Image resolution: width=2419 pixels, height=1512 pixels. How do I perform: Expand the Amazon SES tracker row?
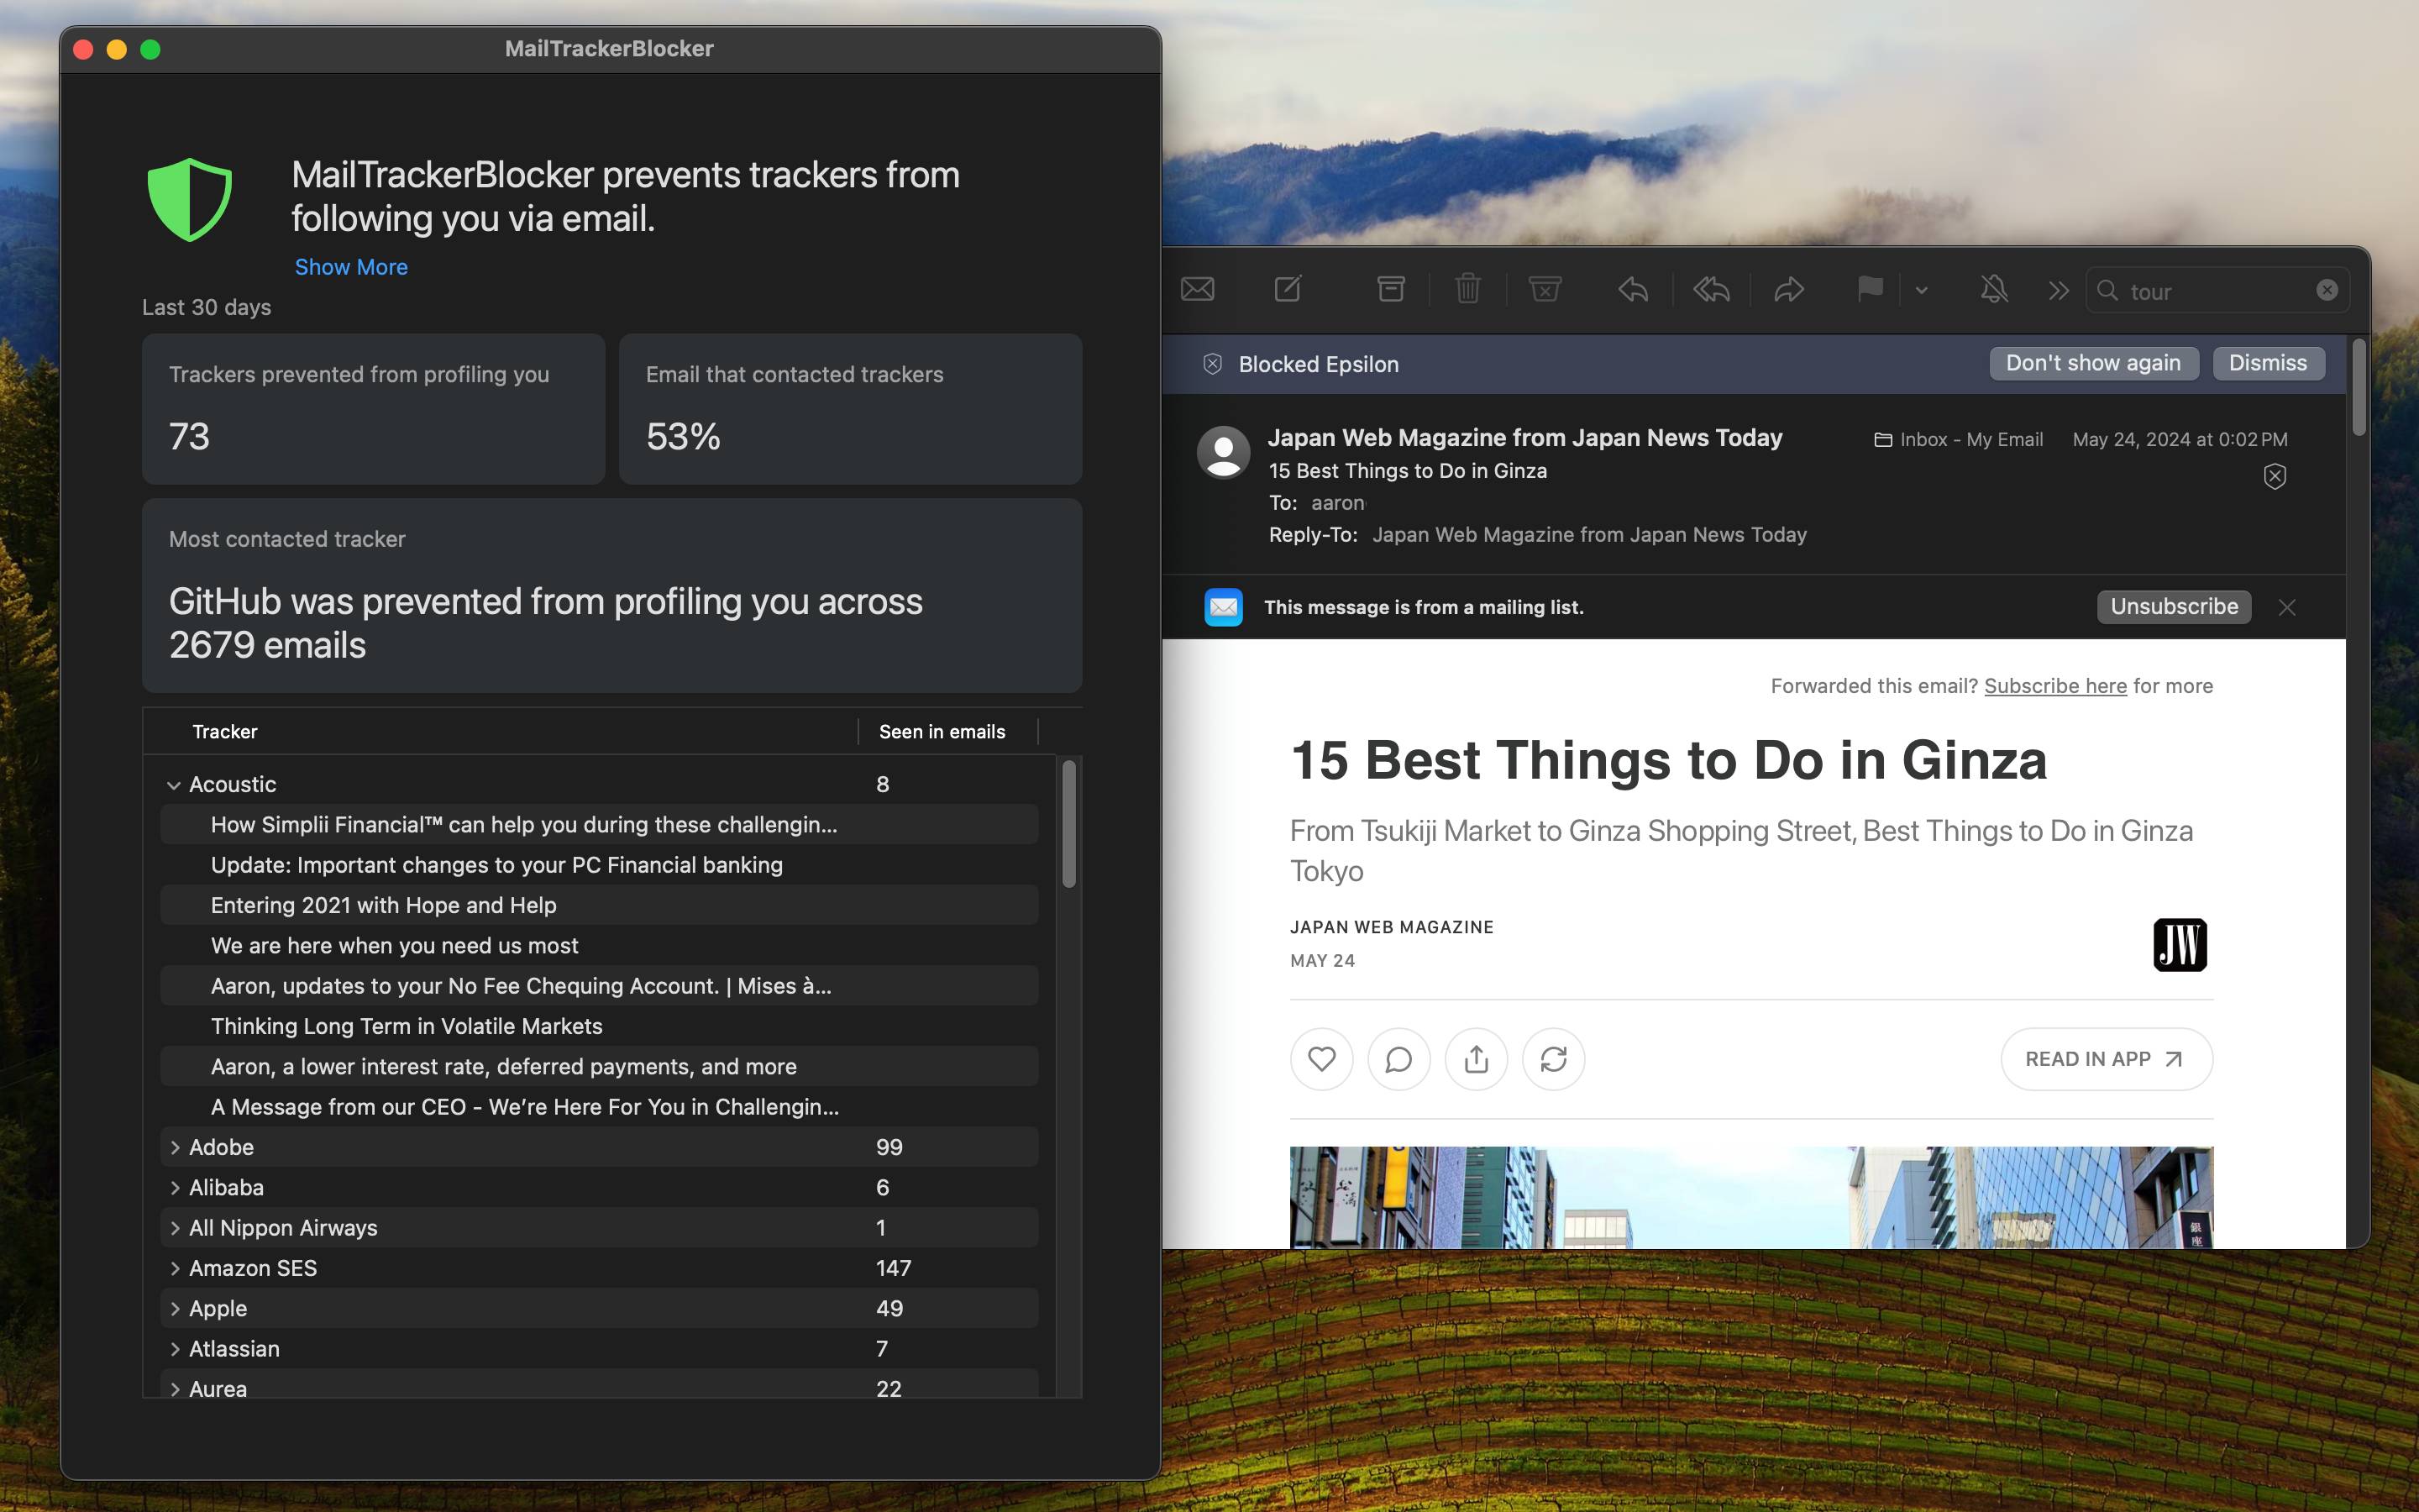click(175, 1268)
